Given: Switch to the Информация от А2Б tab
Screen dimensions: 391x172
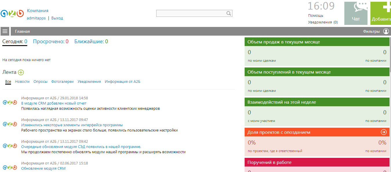Looking at the screenshot, I should tap(122, 81).
